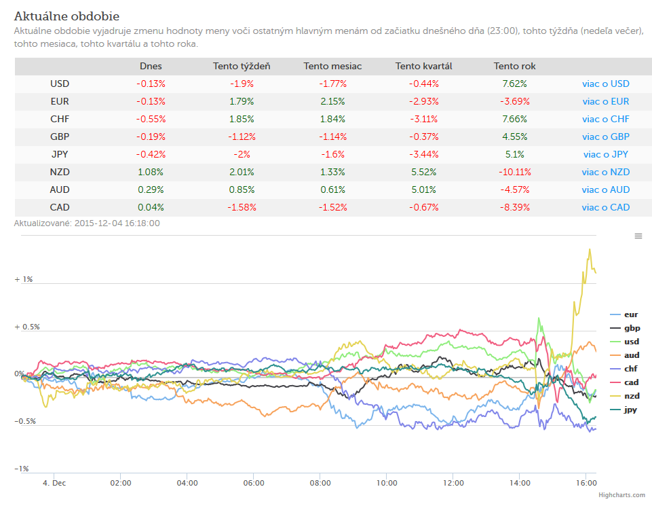Open the Highcharts hamburger export menu
This screenshot has height=525, width=652.
[638, 236]
